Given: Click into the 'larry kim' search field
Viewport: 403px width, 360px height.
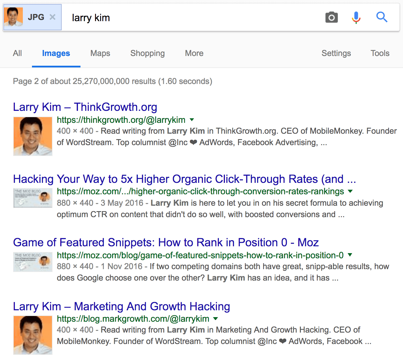Looking at the screenshot, I should 191,18.
